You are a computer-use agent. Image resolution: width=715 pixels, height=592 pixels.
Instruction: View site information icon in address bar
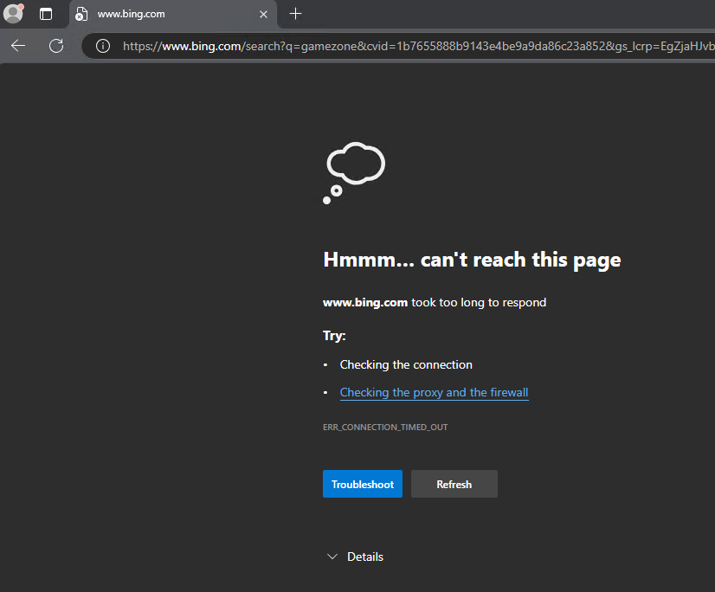(103, 46)
